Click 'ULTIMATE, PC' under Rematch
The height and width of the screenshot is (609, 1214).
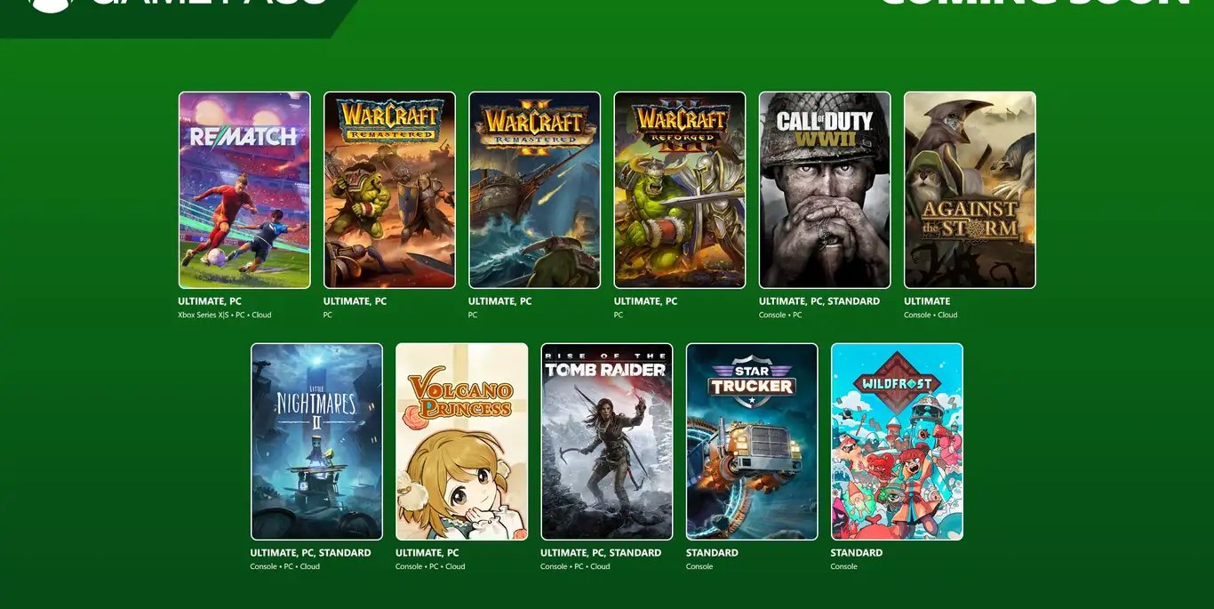click(x=210, y=301)
